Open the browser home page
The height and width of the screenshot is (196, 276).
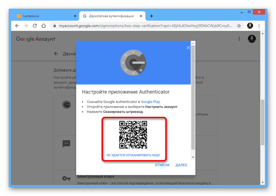click(44, 26)
